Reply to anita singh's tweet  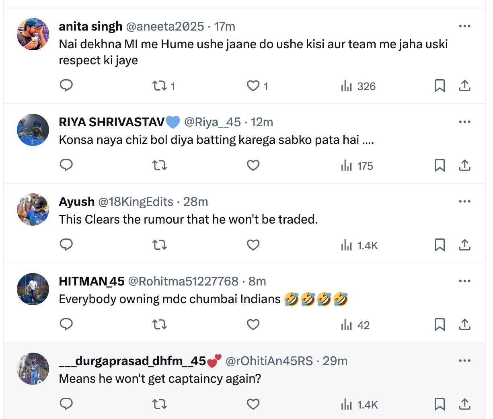tap(66, 86)
